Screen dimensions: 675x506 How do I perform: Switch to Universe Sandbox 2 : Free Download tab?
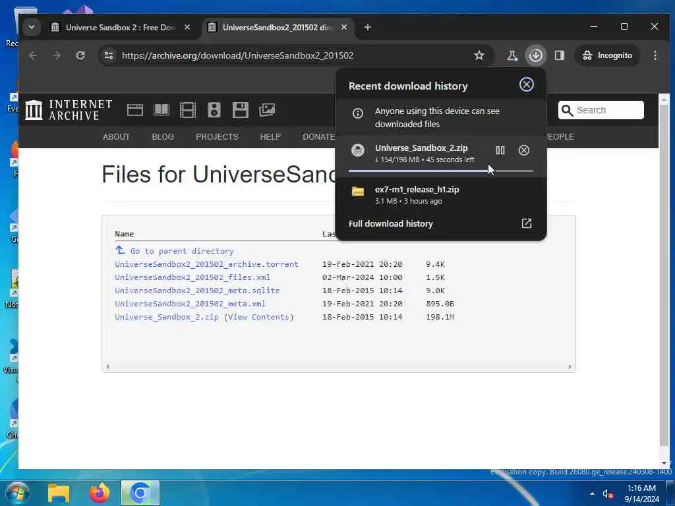pos(121,27)
